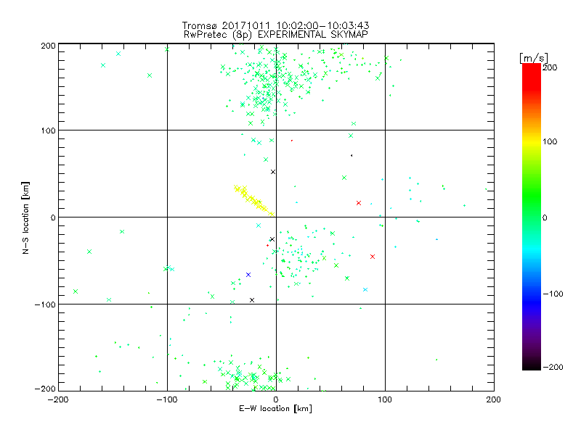Click the E-W axis tick label '200'
Screen dimensions: 581x435
click(494, 399)
